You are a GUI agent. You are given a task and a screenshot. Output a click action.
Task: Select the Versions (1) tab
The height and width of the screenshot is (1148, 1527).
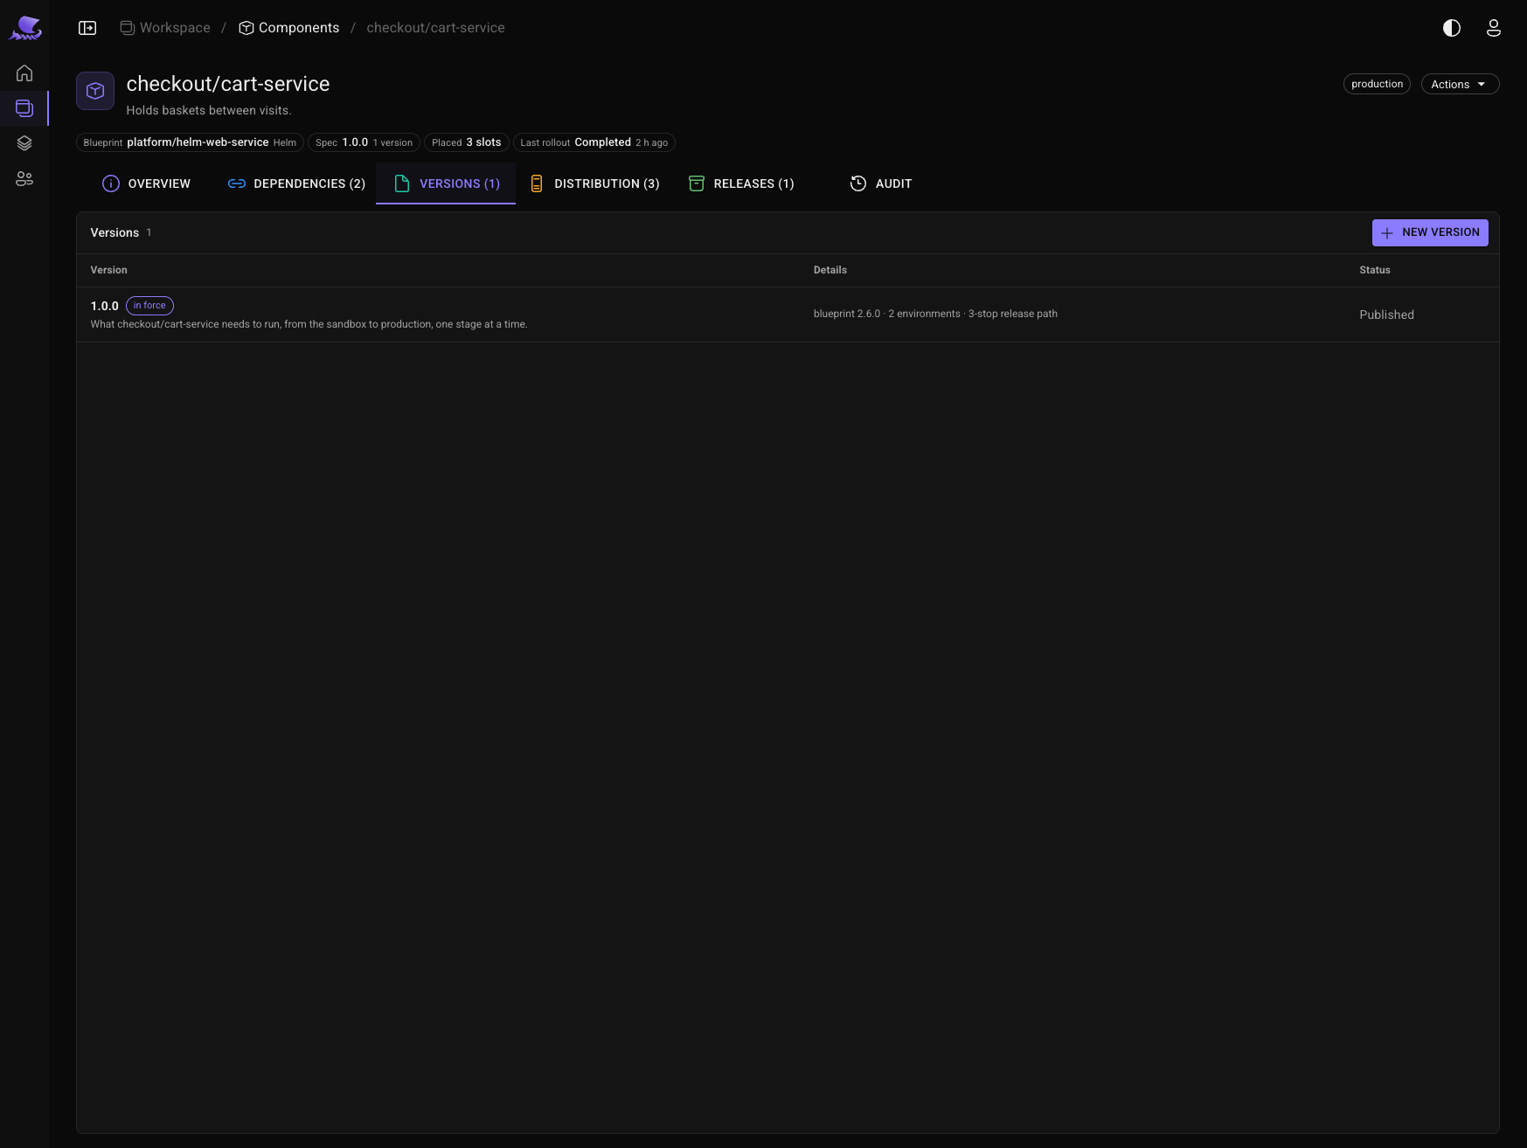446,183
